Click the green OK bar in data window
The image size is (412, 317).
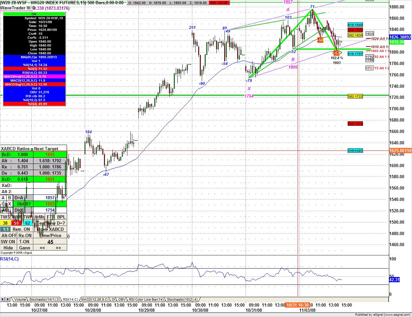point(34,14)
